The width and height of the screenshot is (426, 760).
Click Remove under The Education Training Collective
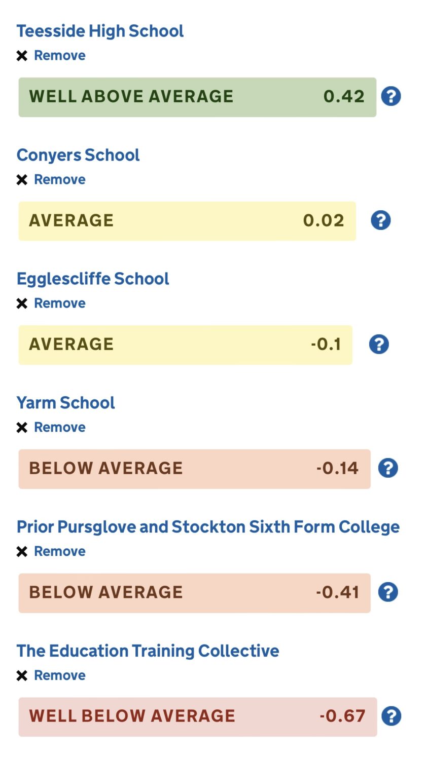point(59,675)
